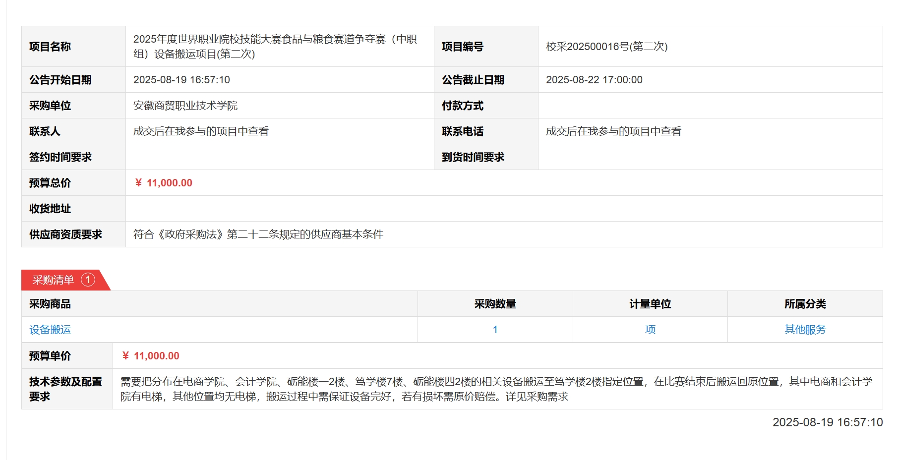The image size is (897, 460).
Task: Click the red 预算总价 amount
Action: (x=164, y=183)
